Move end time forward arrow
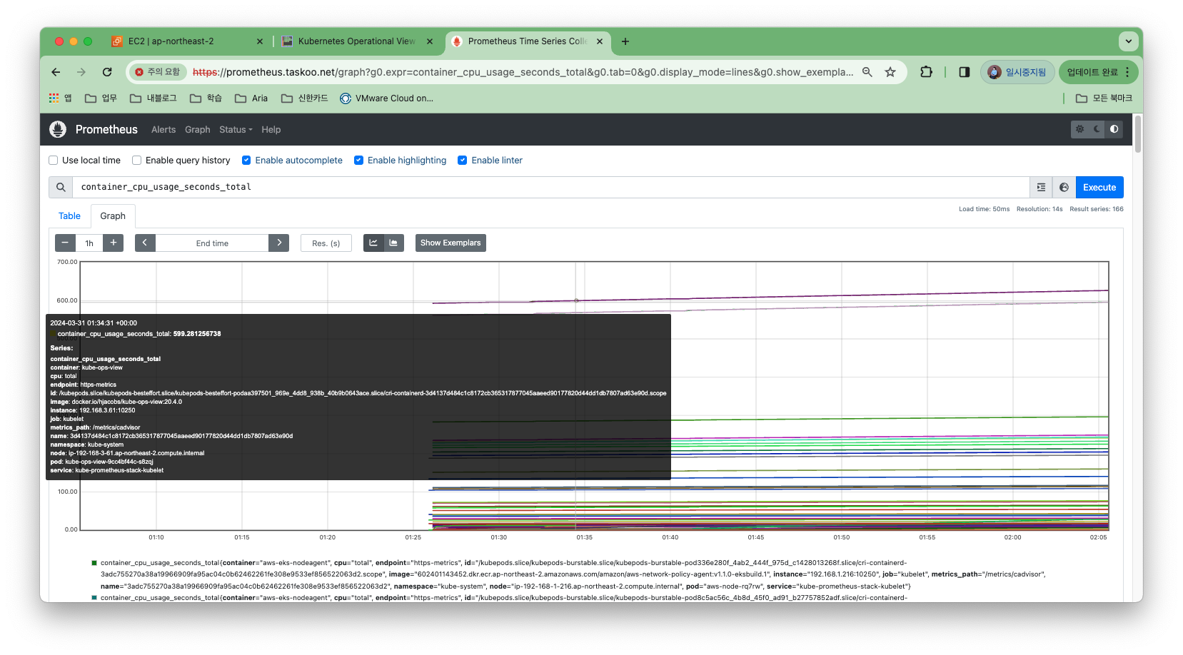1183x655 pixels. coord(279,243)
